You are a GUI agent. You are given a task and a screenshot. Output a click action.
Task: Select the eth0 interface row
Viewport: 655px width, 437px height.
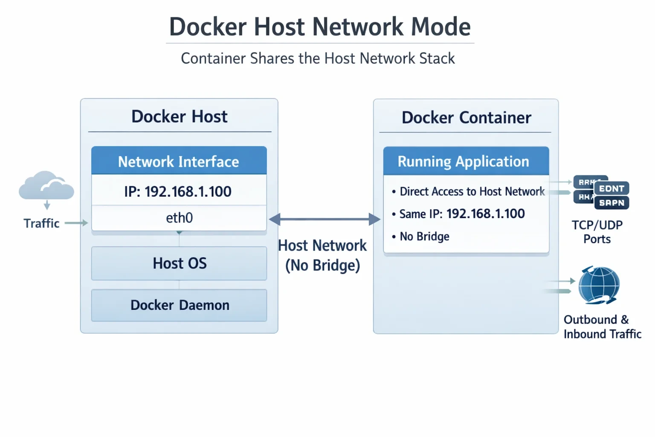click(x=179, y=218)
